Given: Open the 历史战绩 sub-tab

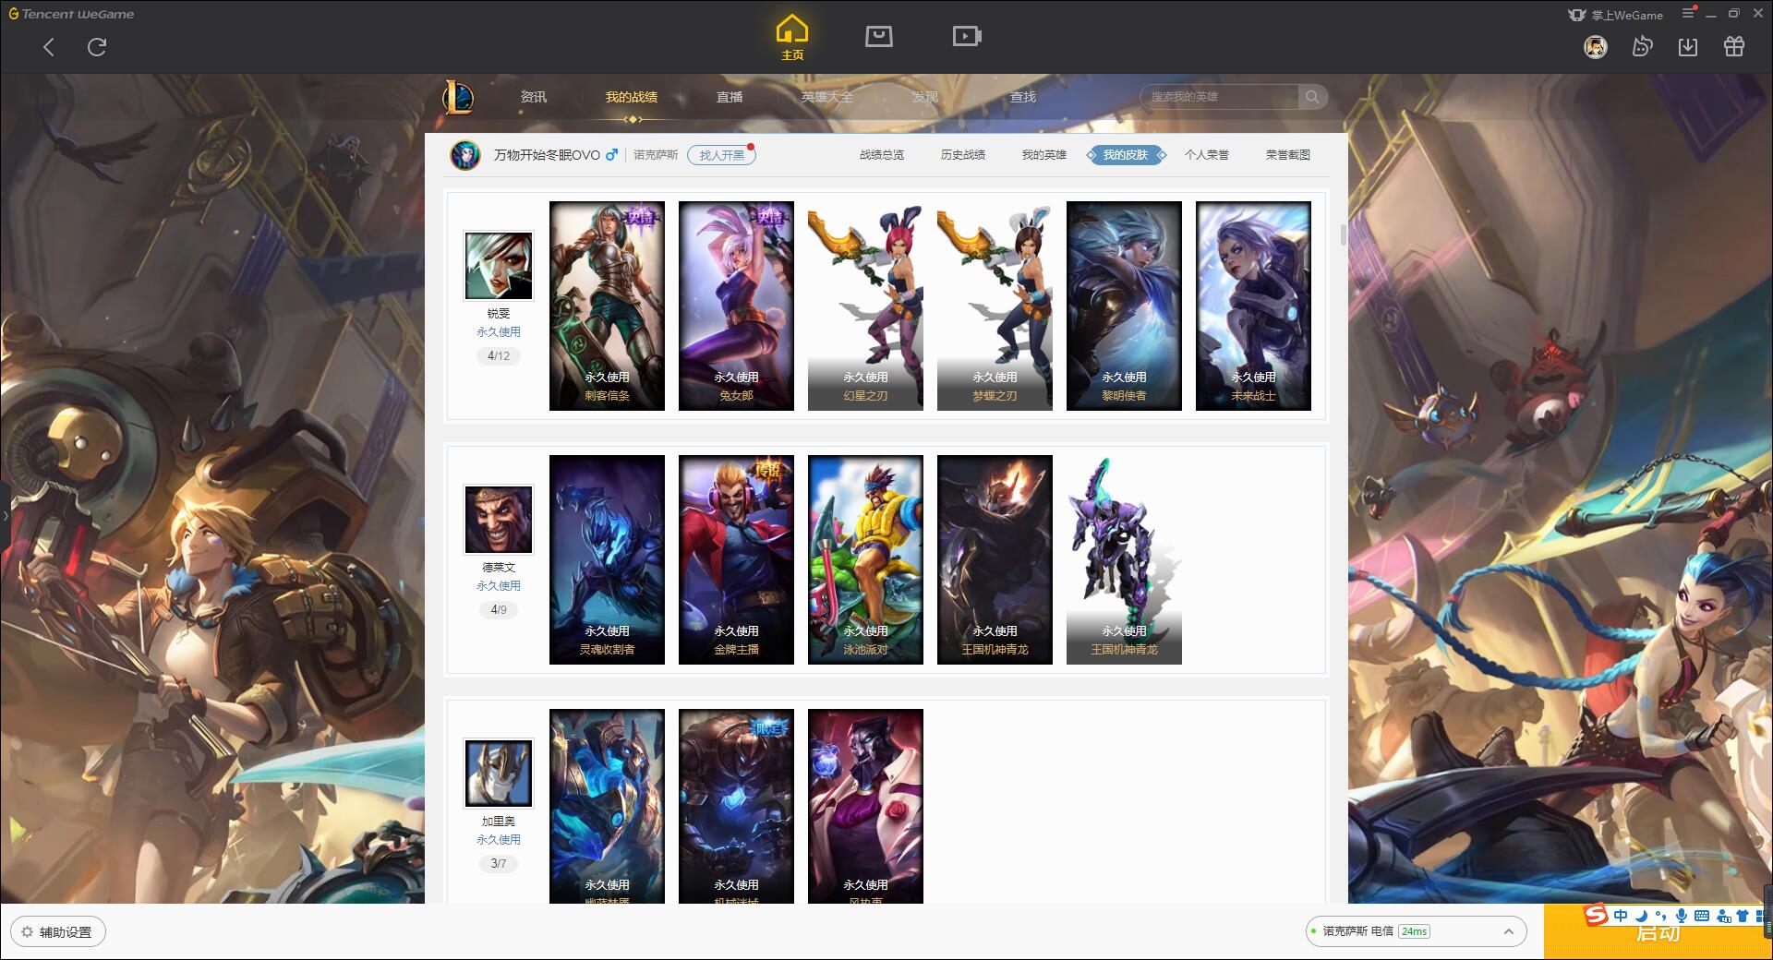Looking at the screenshot, I should [963, 155].
